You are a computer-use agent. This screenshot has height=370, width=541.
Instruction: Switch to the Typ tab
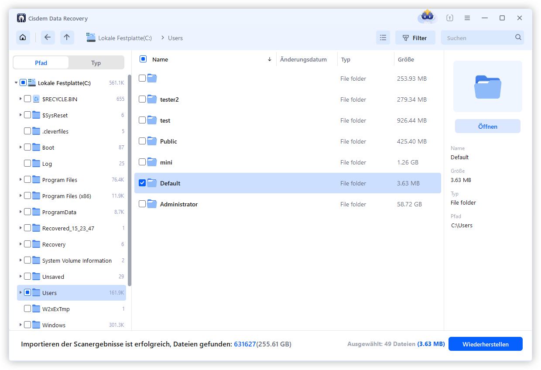coord(96,63)
